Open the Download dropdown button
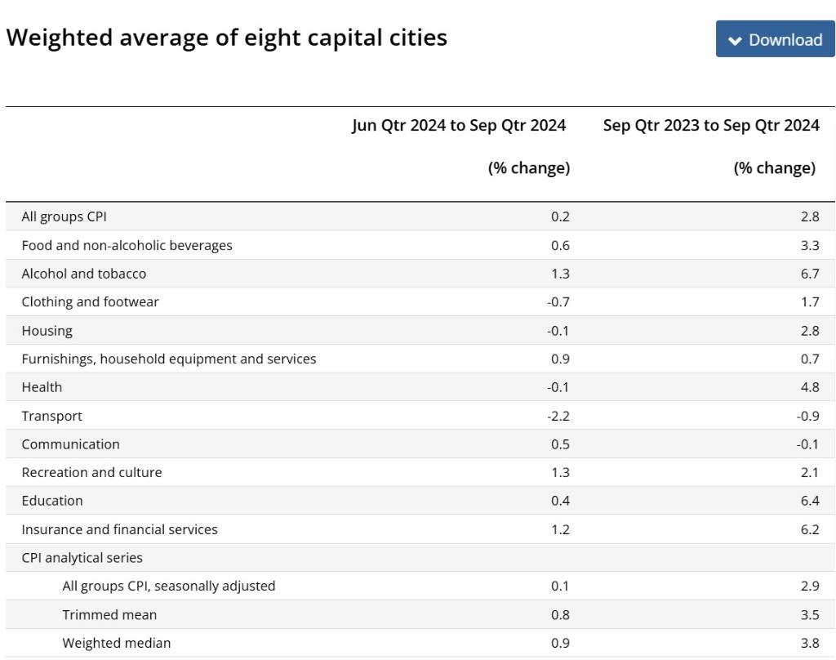Viewport: 836px width, 660px height. pyautogui.click(x=775, y=39)
